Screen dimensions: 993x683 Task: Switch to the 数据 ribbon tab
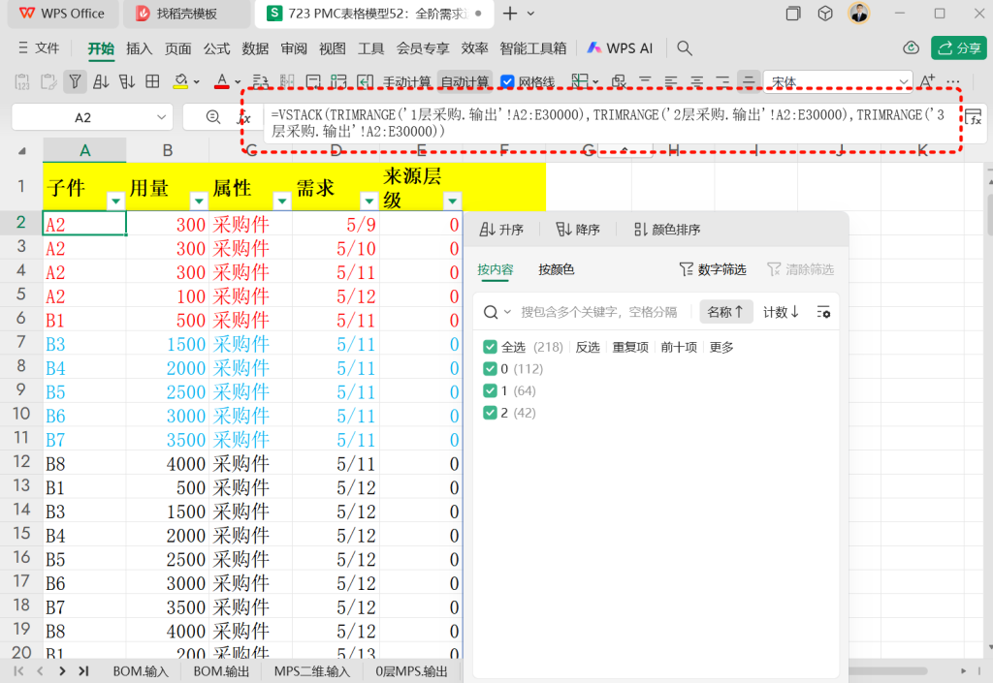coord(255,48)
